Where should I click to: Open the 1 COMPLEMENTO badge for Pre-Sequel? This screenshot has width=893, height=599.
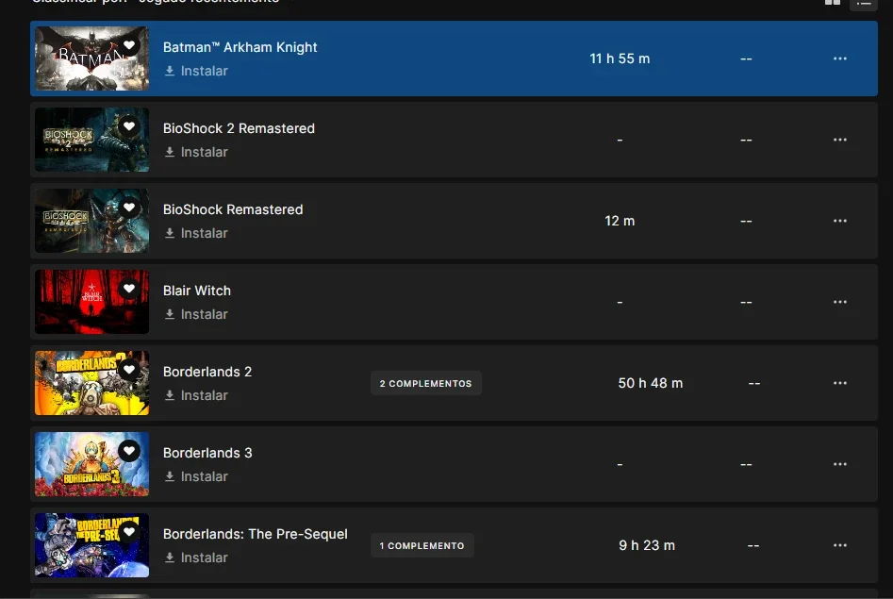point(422,545)
